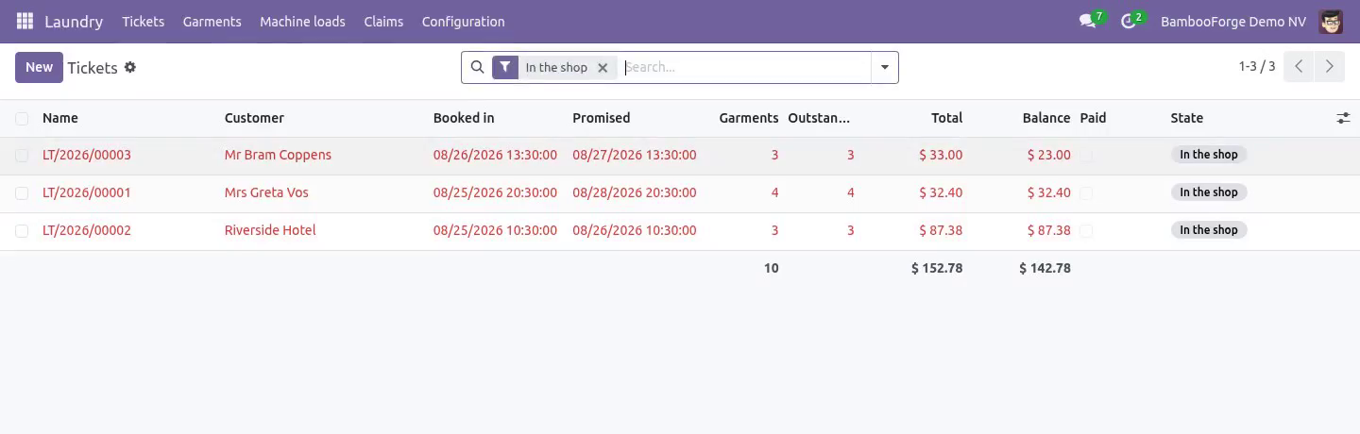Image resolution: width=1360 pixels, height=434 pixels.
Task: Click customer Mrs Greta Vos
Action: point(266,192)
